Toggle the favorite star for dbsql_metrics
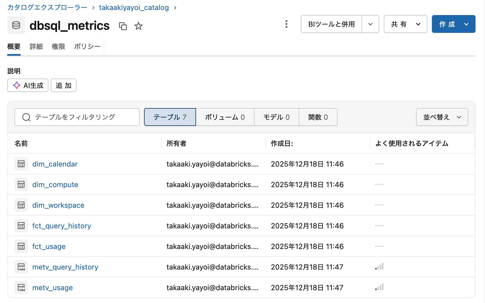The width and height of the screenshot is (485, 303). (x=138, y=26)
